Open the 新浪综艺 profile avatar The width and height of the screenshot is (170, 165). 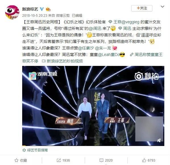click(x=12, y=12)
